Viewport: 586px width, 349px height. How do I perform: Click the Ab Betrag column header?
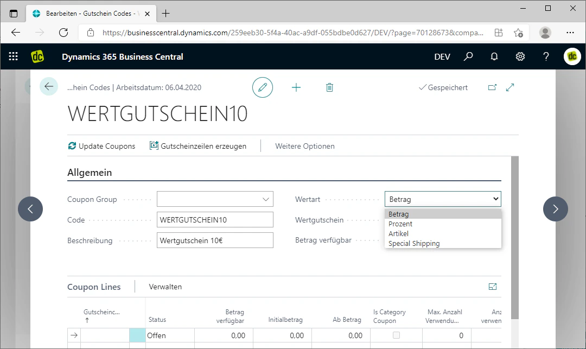click(347, 320)
